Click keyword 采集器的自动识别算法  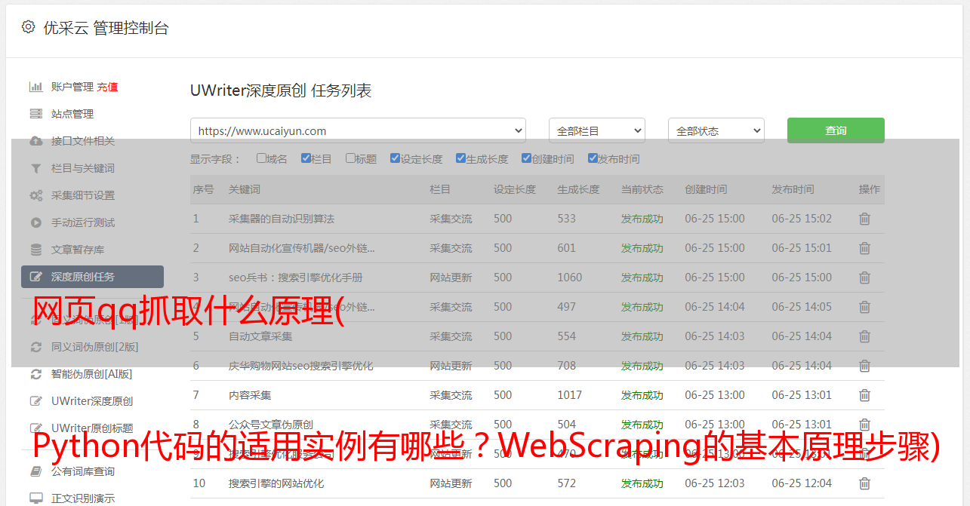[282, 219]
